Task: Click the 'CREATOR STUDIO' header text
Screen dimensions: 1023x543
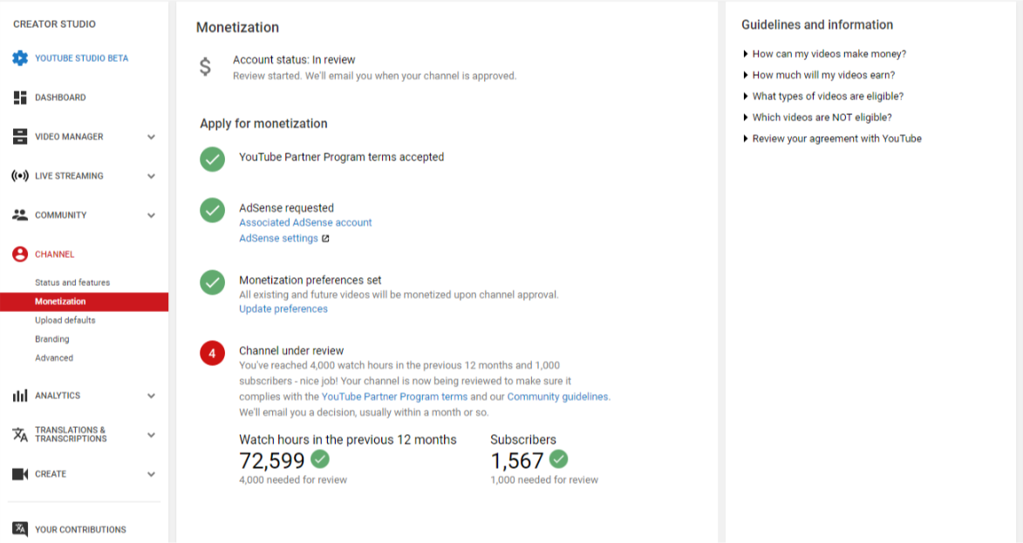Action: [x=54, y=24]
